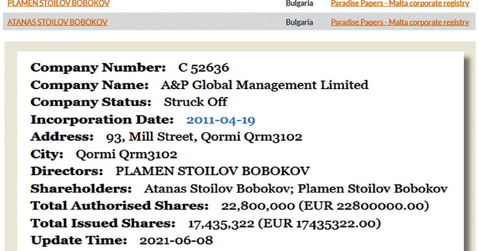This screenshot has width=479, height=251.
Task: Click the 17,435,322 issued shares figure
Action: 221,223
